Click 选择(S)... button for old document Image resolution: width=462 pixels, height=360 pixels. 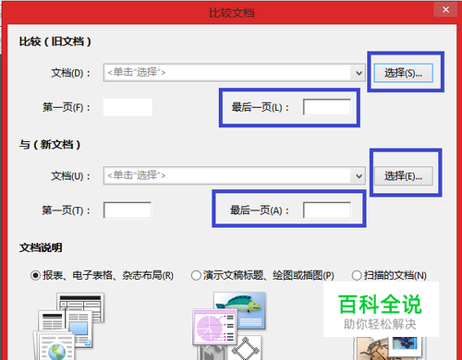coord(403,73)
